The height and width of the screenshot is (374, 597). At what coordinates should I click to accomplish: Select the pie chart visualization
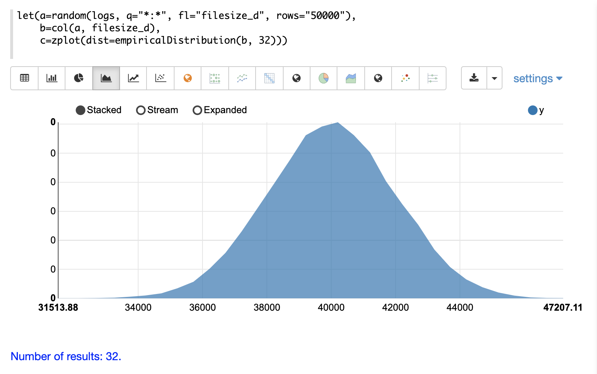pos(79,78)
